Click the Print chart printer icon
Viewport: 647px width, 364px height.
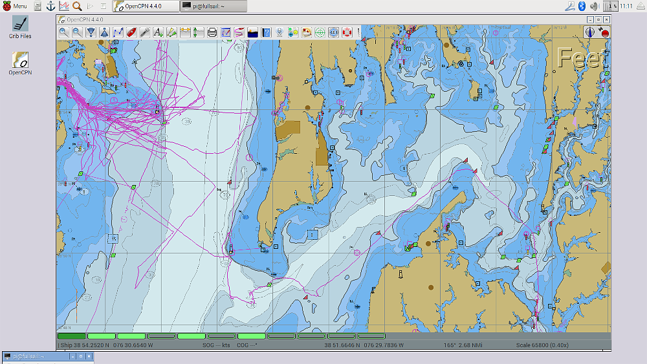212,32
